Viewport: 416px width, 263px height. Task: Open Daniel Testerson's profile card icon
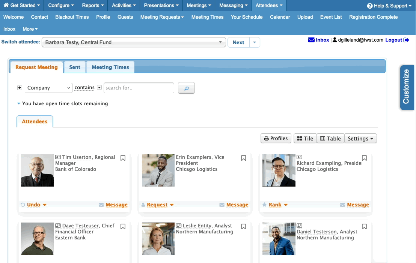point(300,226)
